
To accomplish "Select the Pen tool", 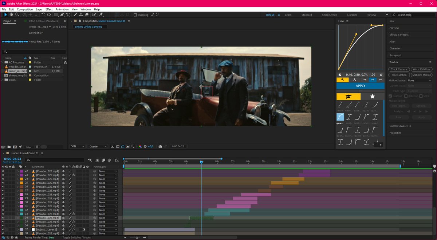I will click(x=62, y=15).
